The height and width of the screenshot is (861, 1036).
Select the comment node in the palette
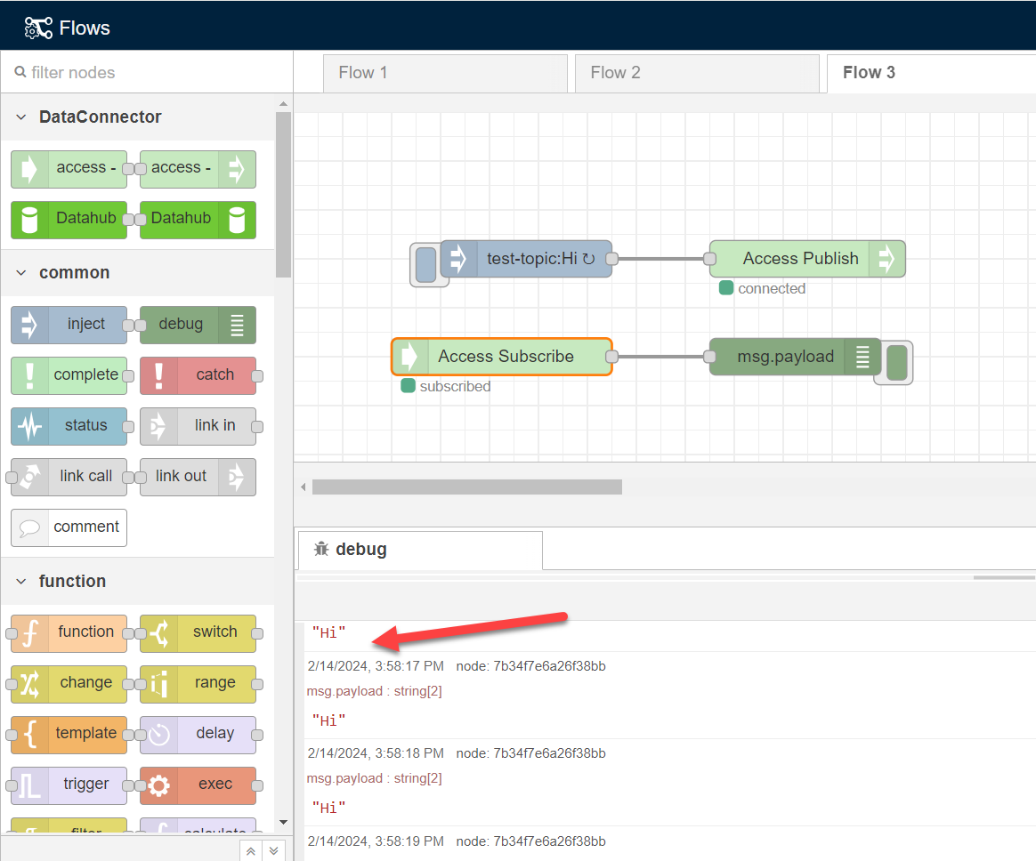click(69, 527)
